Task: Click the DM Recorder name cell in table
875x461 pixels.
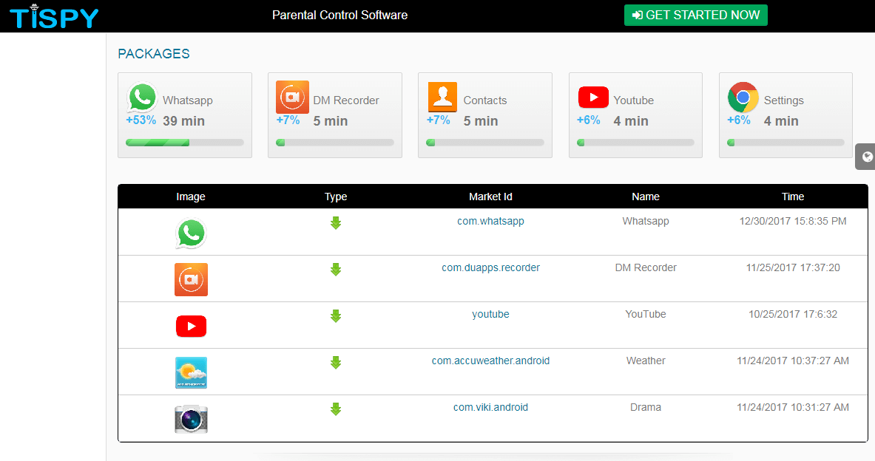Action: (x=646, y=267)
